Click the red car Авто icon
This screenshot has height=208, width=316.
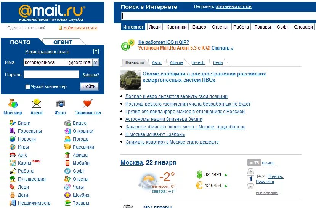(13, 155)
